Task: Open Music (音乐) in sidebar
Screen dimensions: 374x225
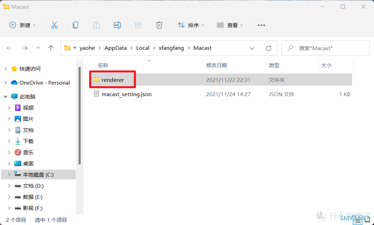Action: tap(28, 153)
